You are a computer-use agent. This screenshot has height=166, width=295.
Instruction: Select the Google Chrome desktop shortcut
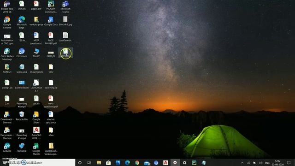coord(7,23)
